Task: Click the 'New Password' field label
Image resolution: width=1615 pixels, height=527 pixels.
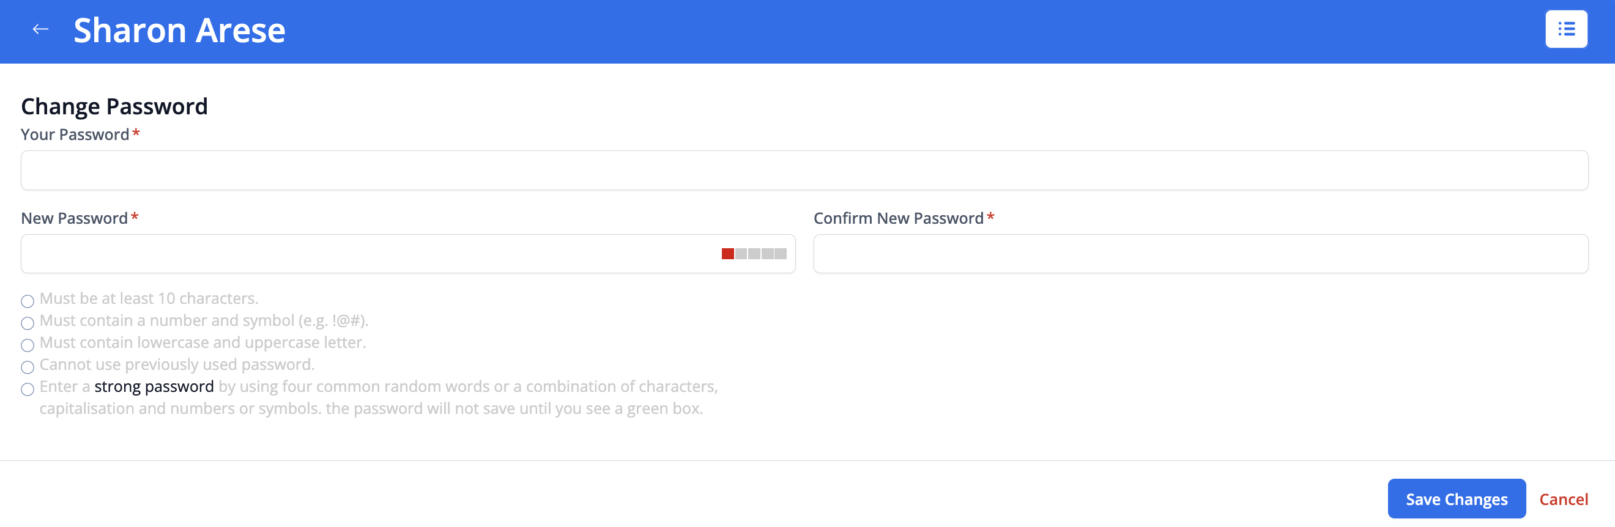Action: (74, 218)
